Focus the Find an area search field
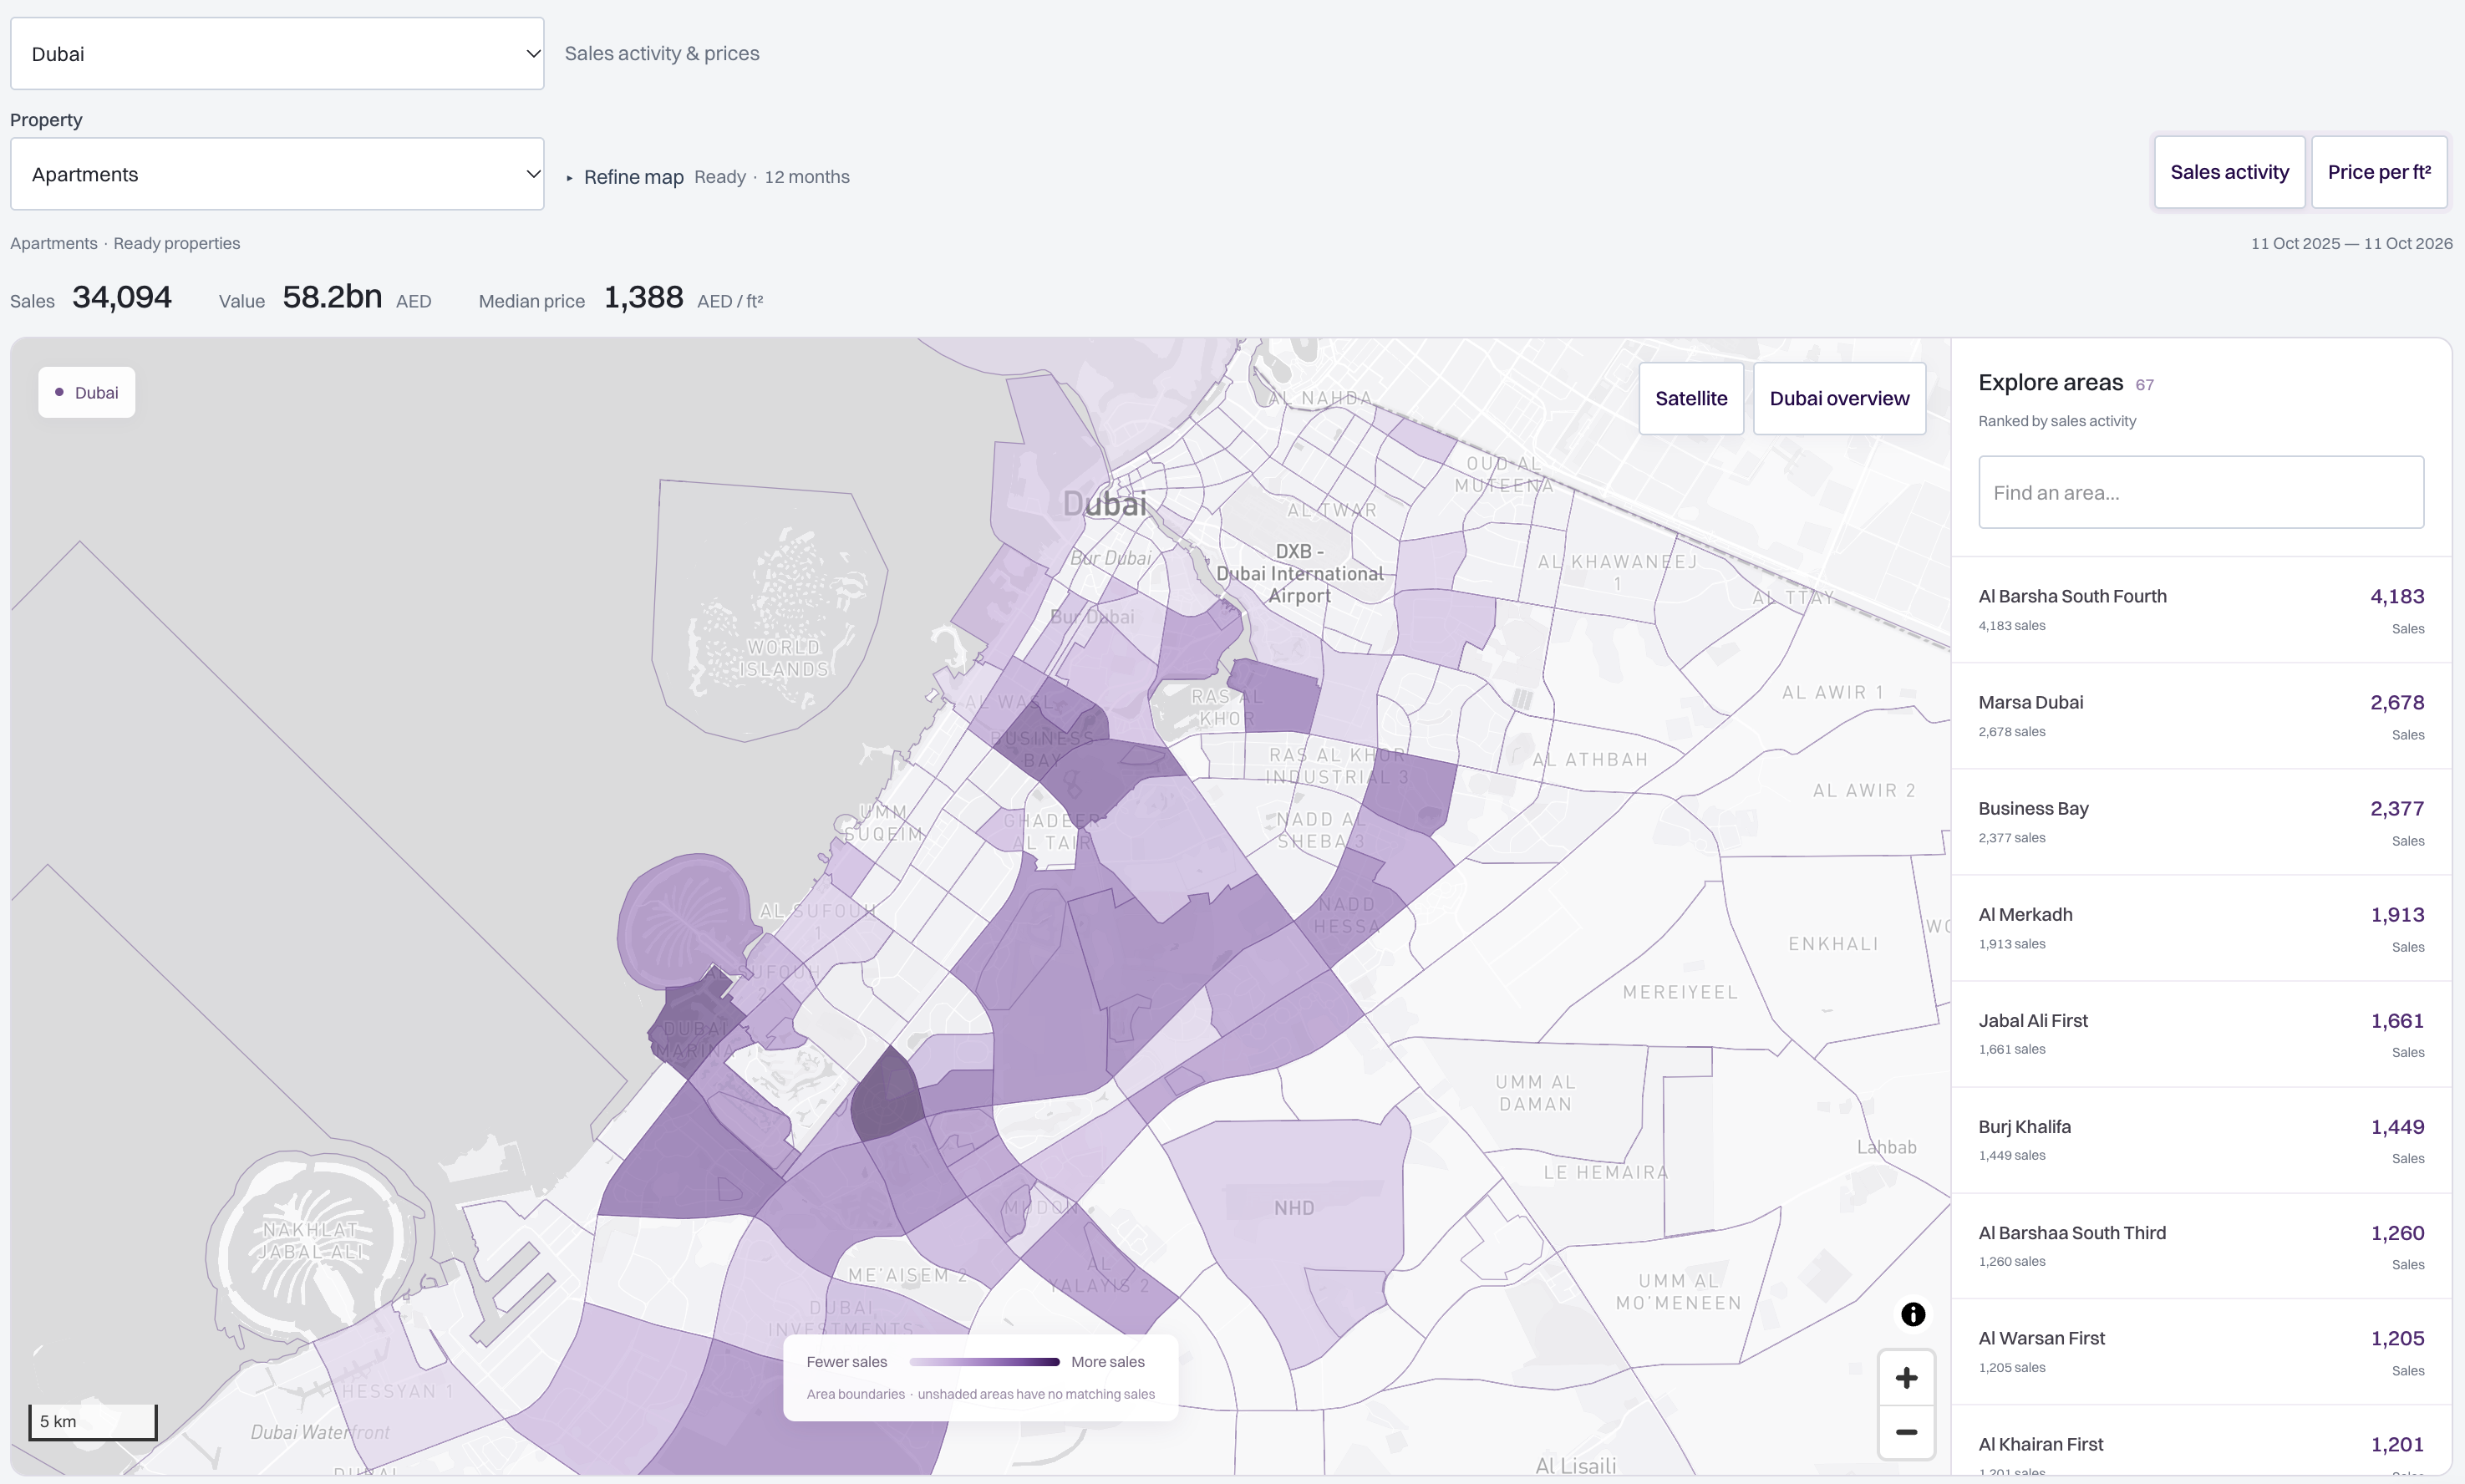The width and height of the screenshot is (2465, 1484). (2201, 492)
